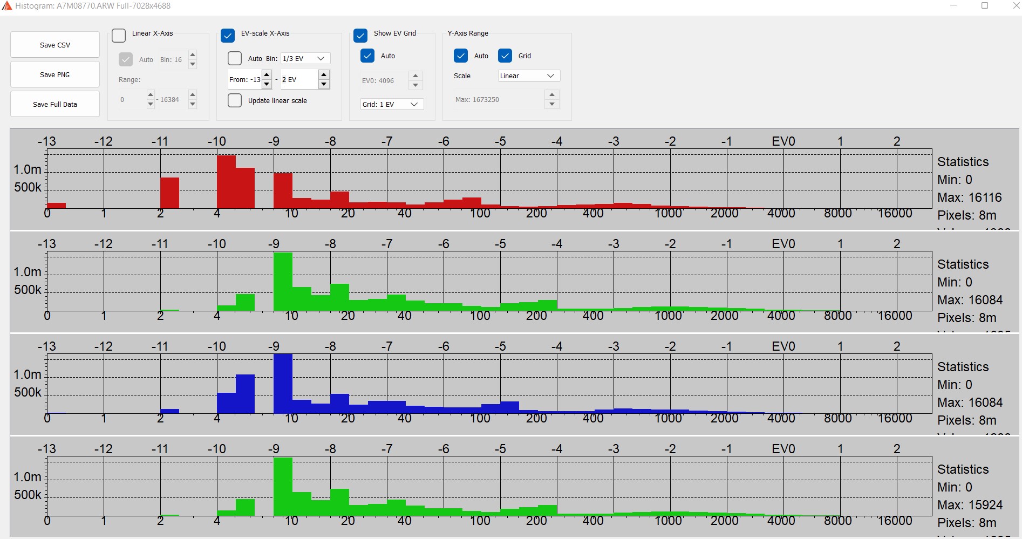Click the tallest red histogram bar

[226, 181]
